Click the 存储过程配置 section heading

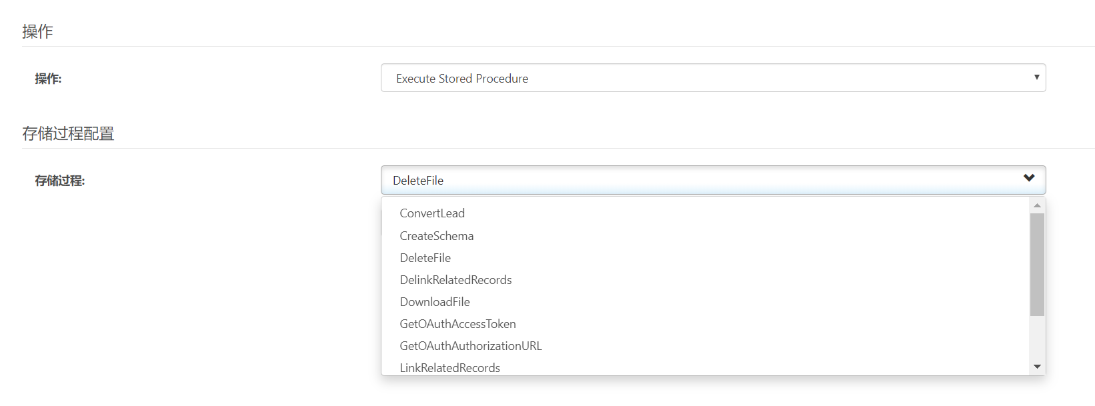68,133
